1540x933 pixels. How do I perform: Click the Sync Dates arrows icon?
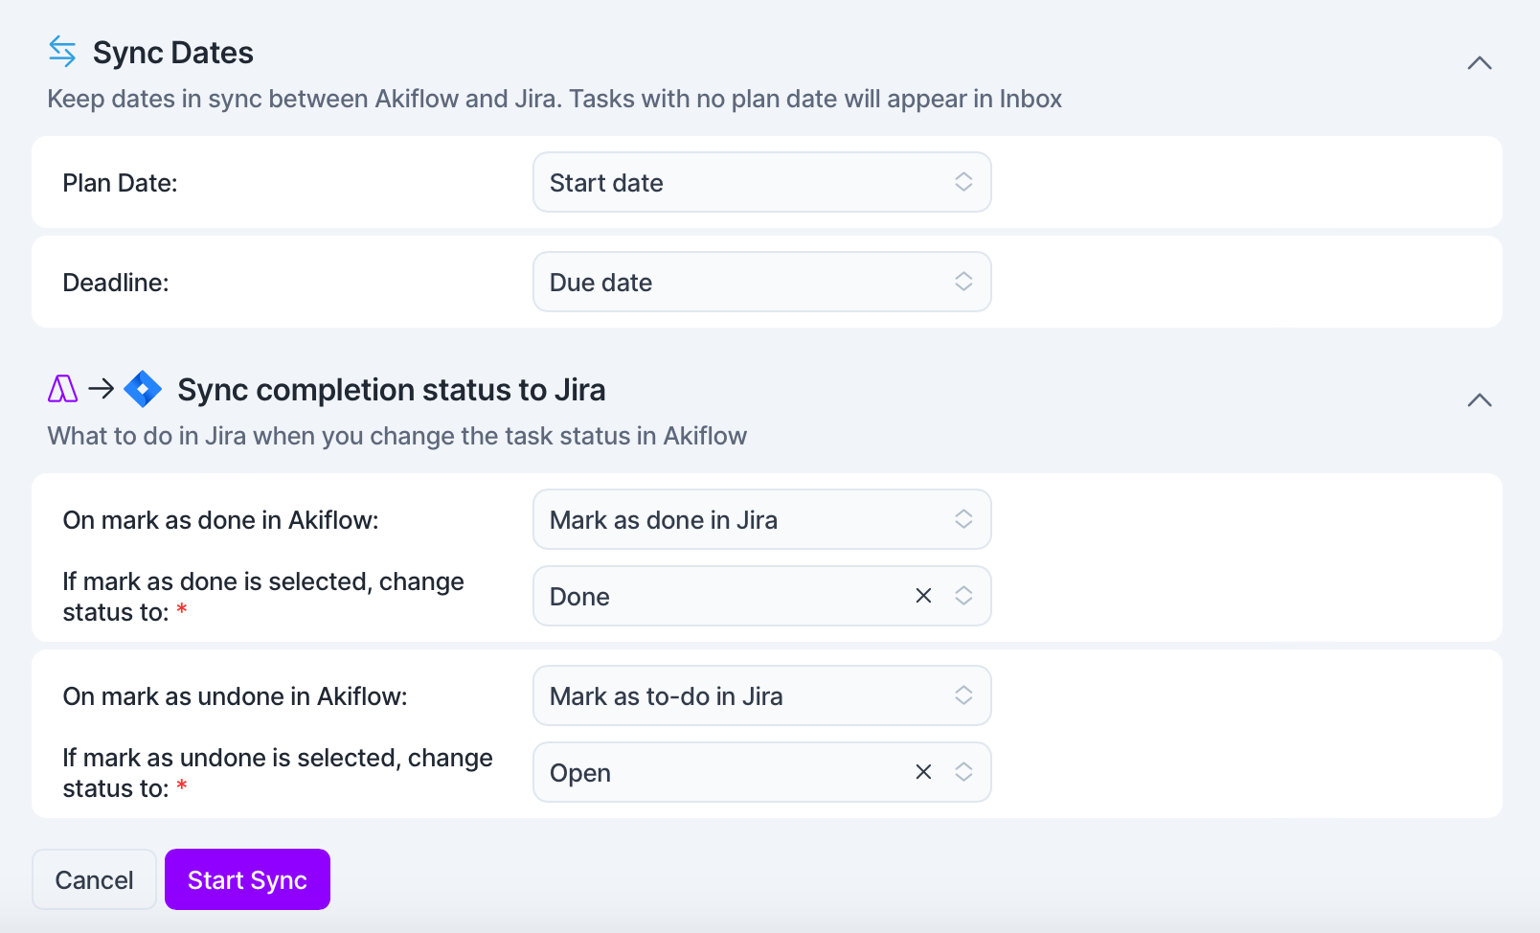tap(62, 52)
